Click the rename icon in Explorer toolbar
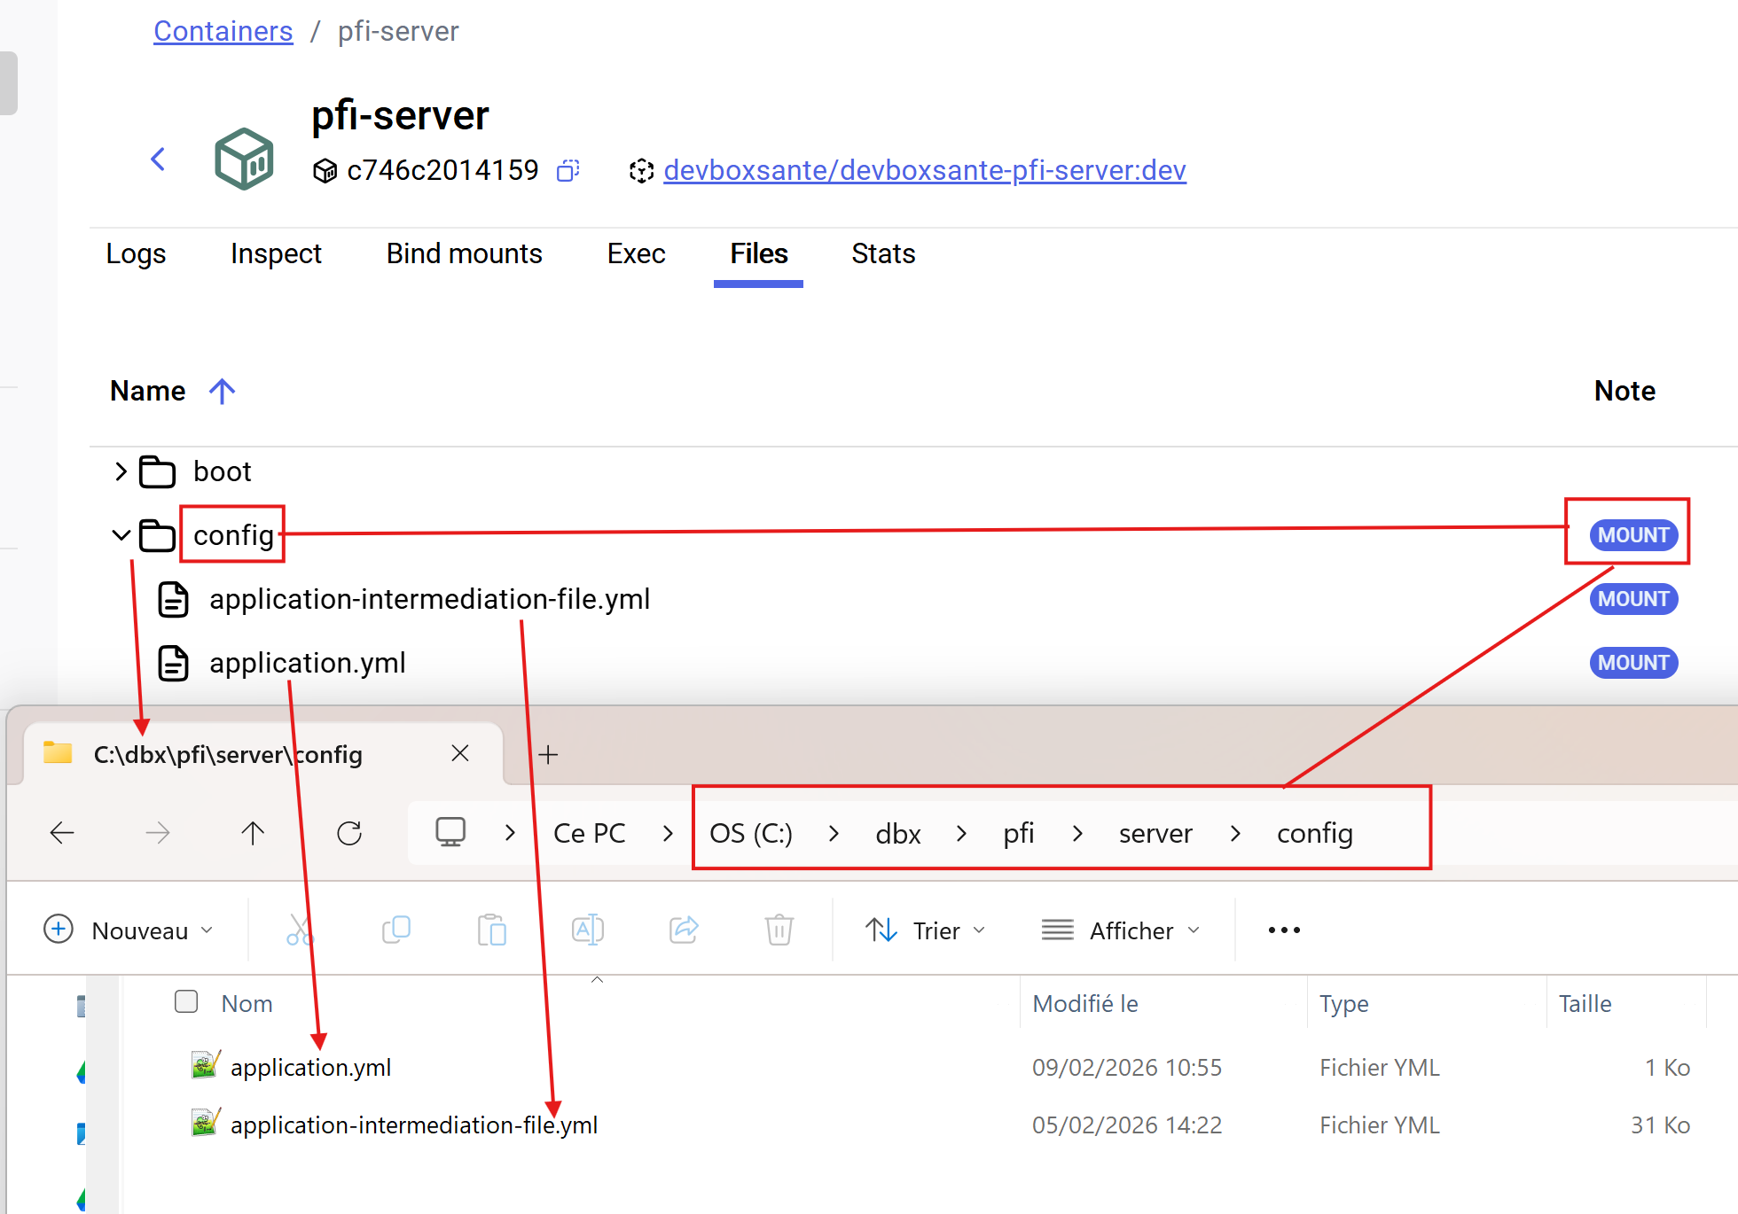The height and width of the screenshot is (1214, 1738). pyautogui.click(x=587, y=930)
